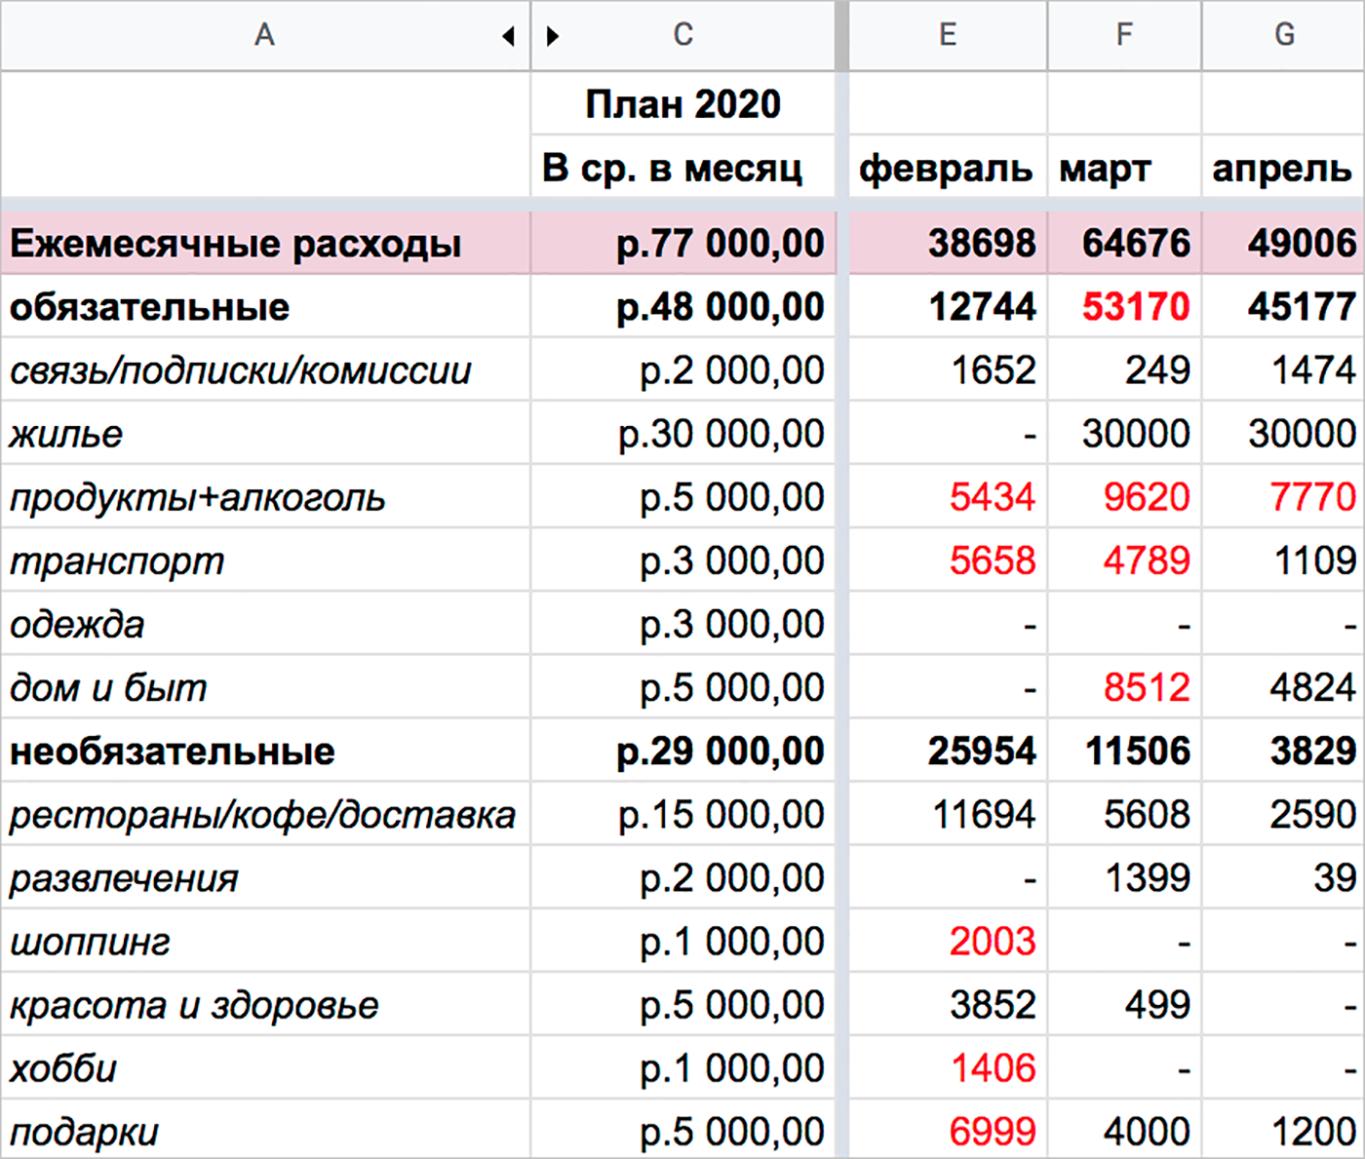Image resolution: width=1365 pixels, height=1159 pixels.
Task: Select column E header
Action: click(x=948, y=35)
